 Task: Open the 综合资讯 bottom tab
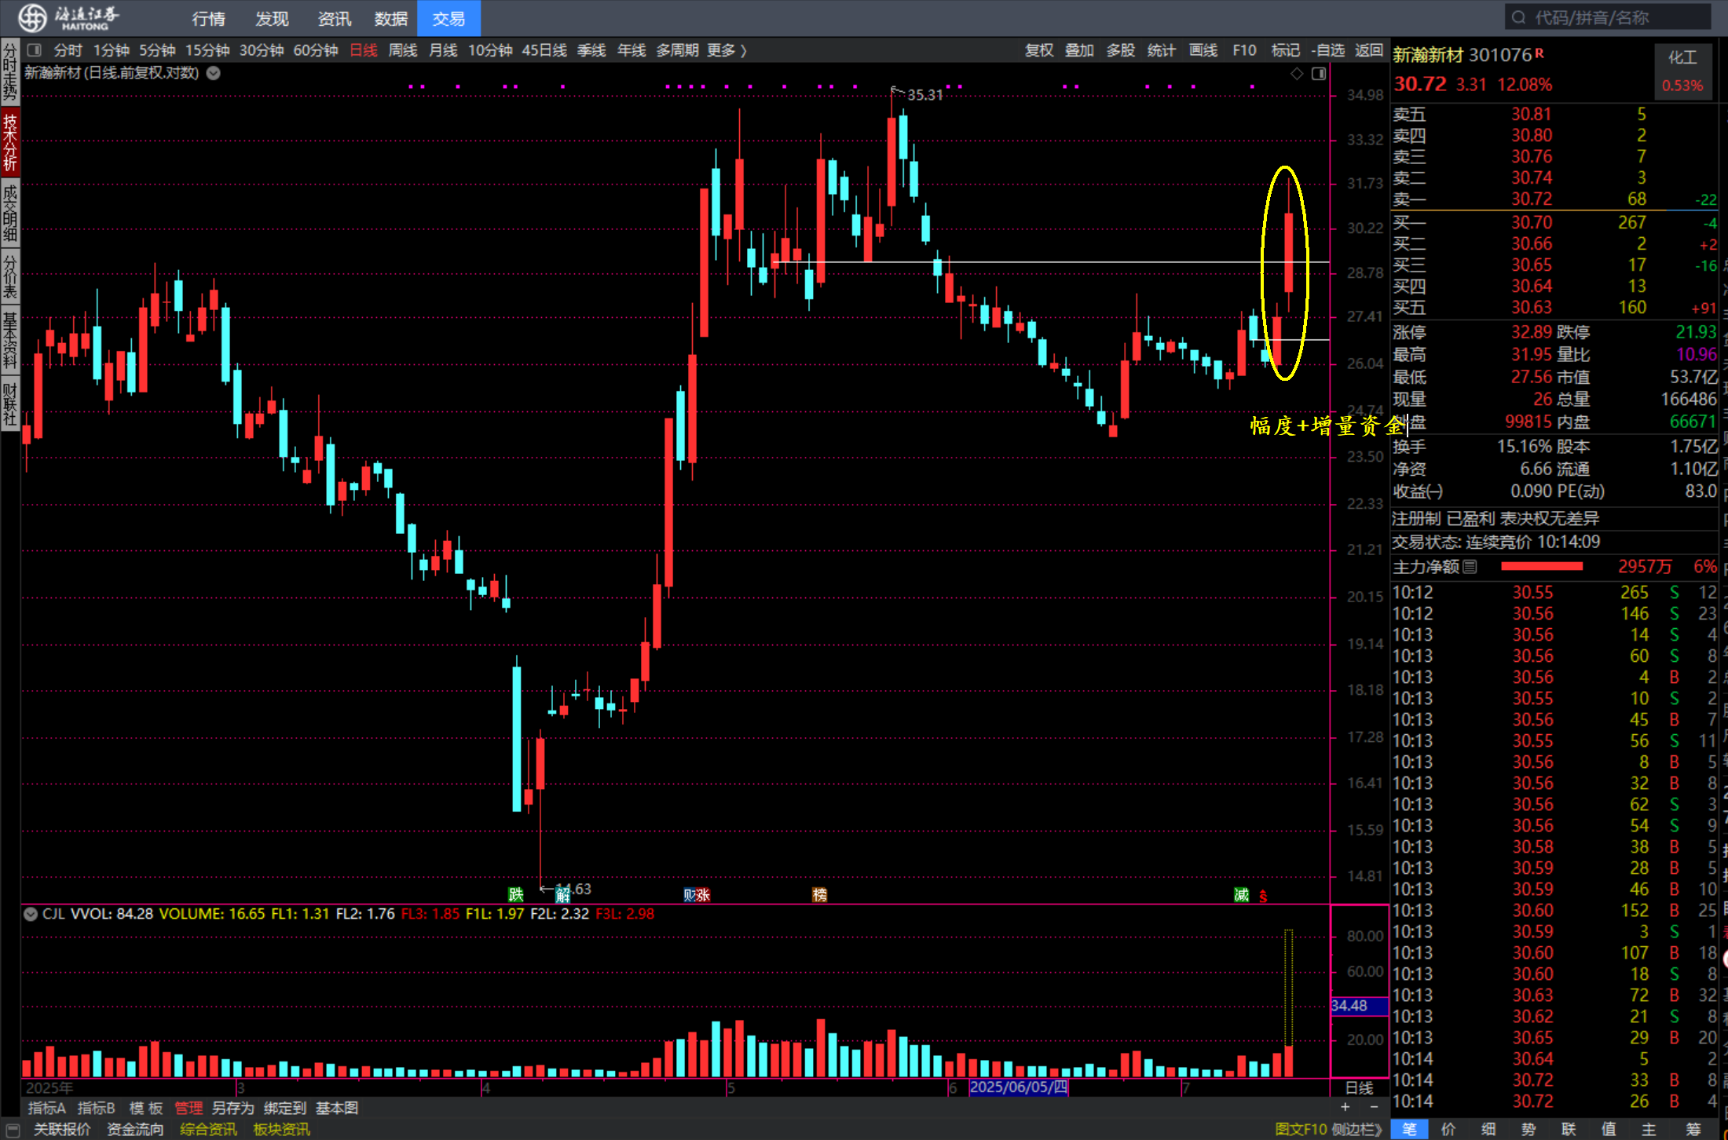208,1129
